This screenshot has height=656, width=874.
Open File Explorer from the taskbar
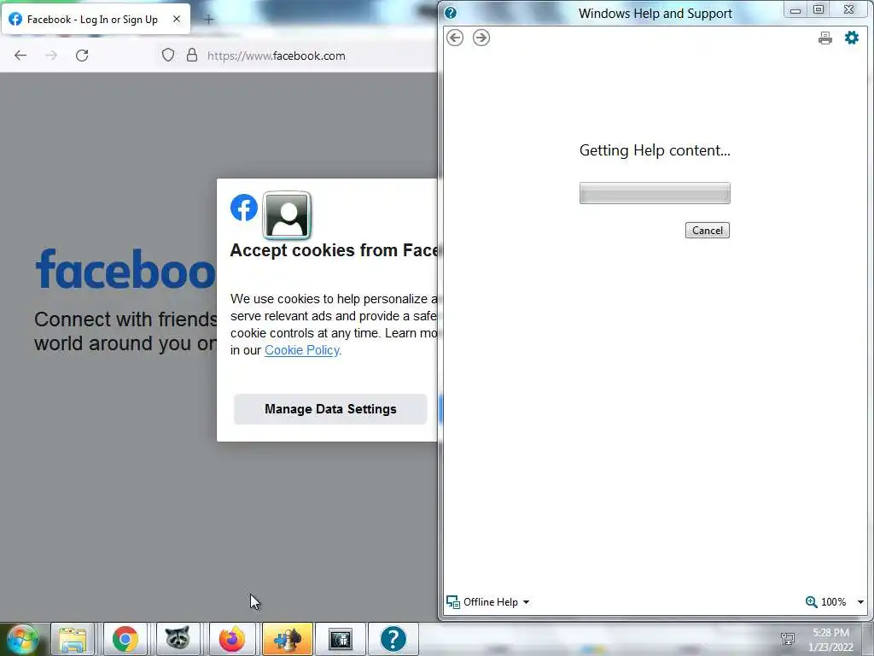[x=73, y=639]
